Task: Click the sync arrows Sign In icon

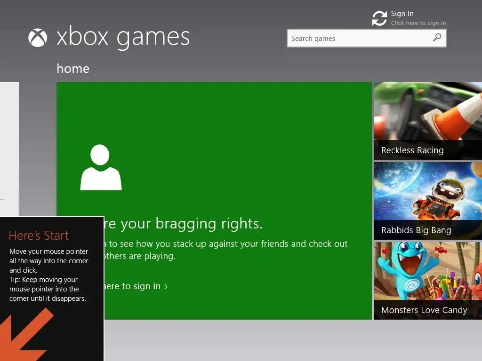Action: (x=379, y=18)
